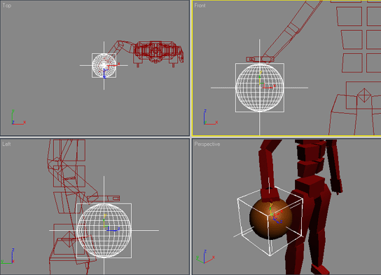Click the Perspective viewport label
Image resolution: width=381 pixels, height=275 pixels.
[x=207, y=144]
